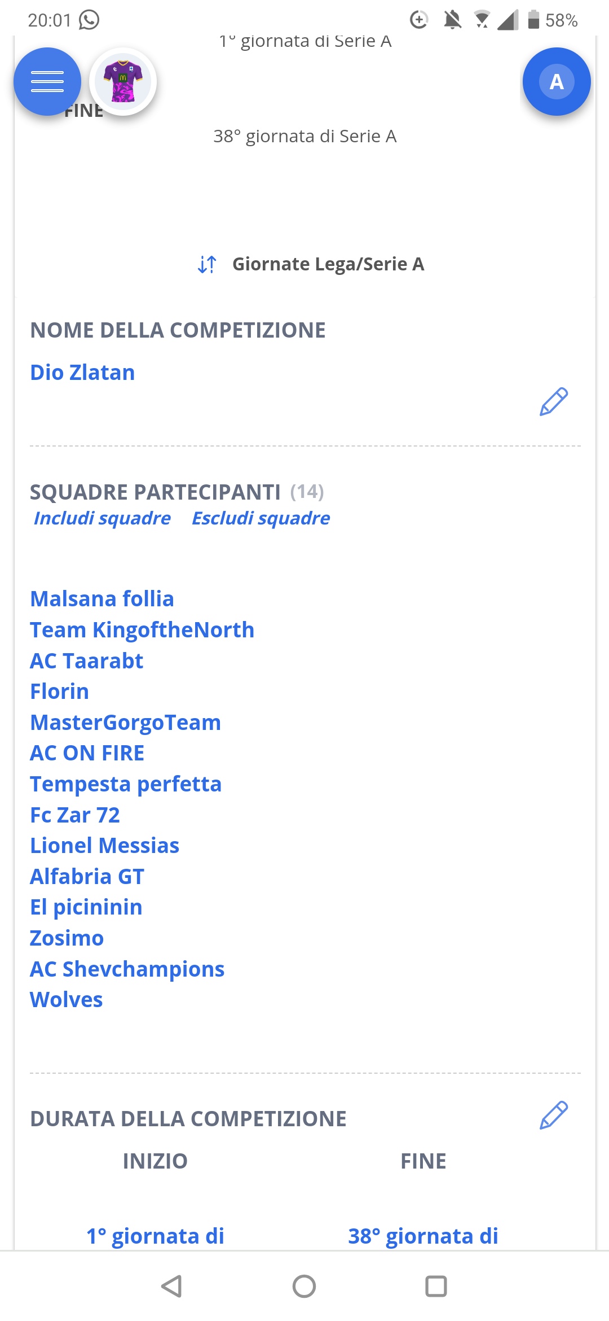
Task: Select the Malsana follia team
Action: coord(102,599)
